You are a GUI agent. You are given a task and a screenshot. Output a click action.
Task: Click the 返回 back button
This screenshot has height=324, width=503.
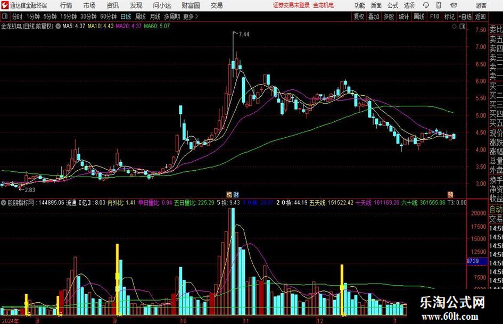(480, 16)
